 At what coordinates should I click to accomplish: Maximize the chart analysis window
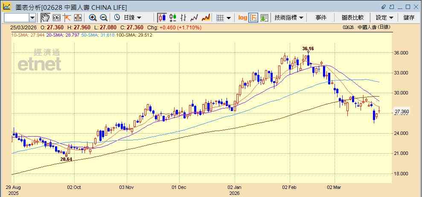pyautogui.click(x=408, y=7)
